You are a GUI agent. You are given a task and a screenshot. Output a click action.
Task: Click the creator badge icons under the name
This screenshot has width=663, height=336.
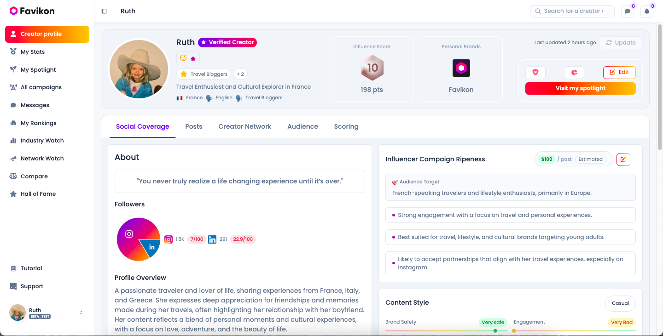point(188,58)
